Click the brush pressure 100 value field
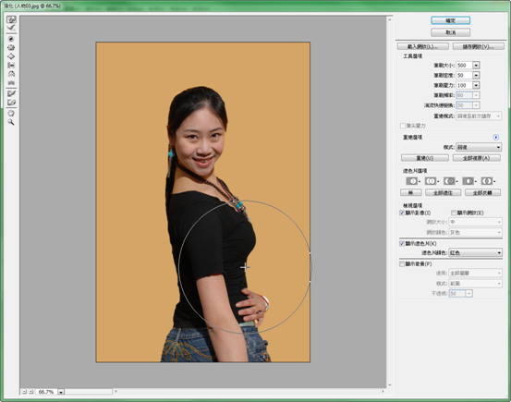Screen dimensions: 511x402 coord(464,85)
